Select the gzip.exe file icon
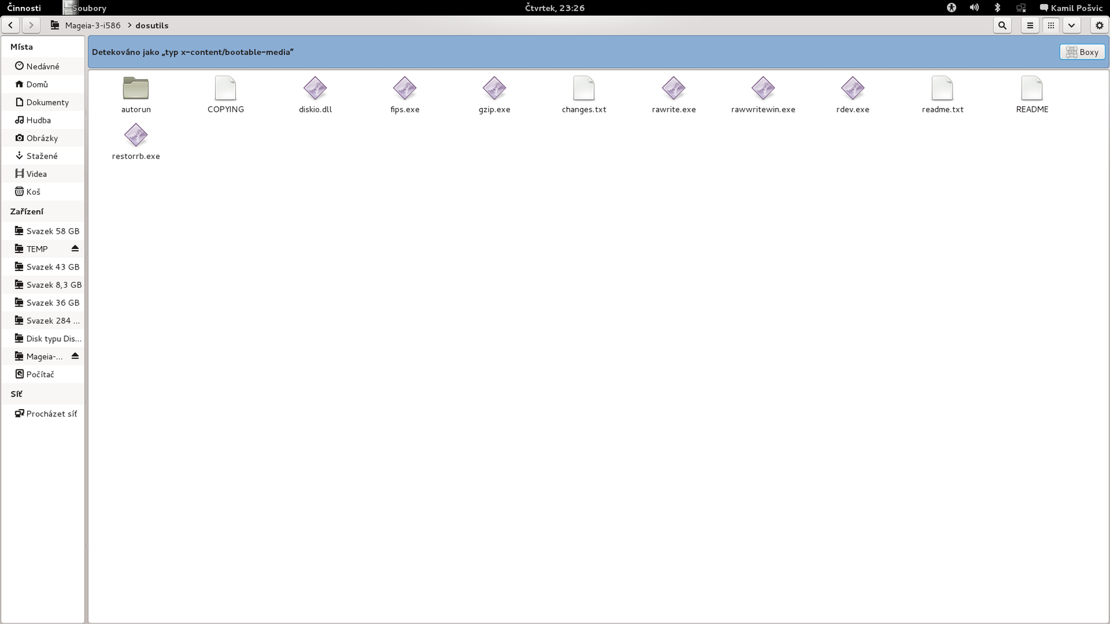This screenshot has width=1110, height=624. click(494, 88)
